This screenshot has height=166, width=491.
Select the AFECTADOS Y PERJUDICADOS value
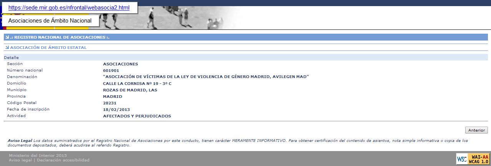tap(137, 116)
